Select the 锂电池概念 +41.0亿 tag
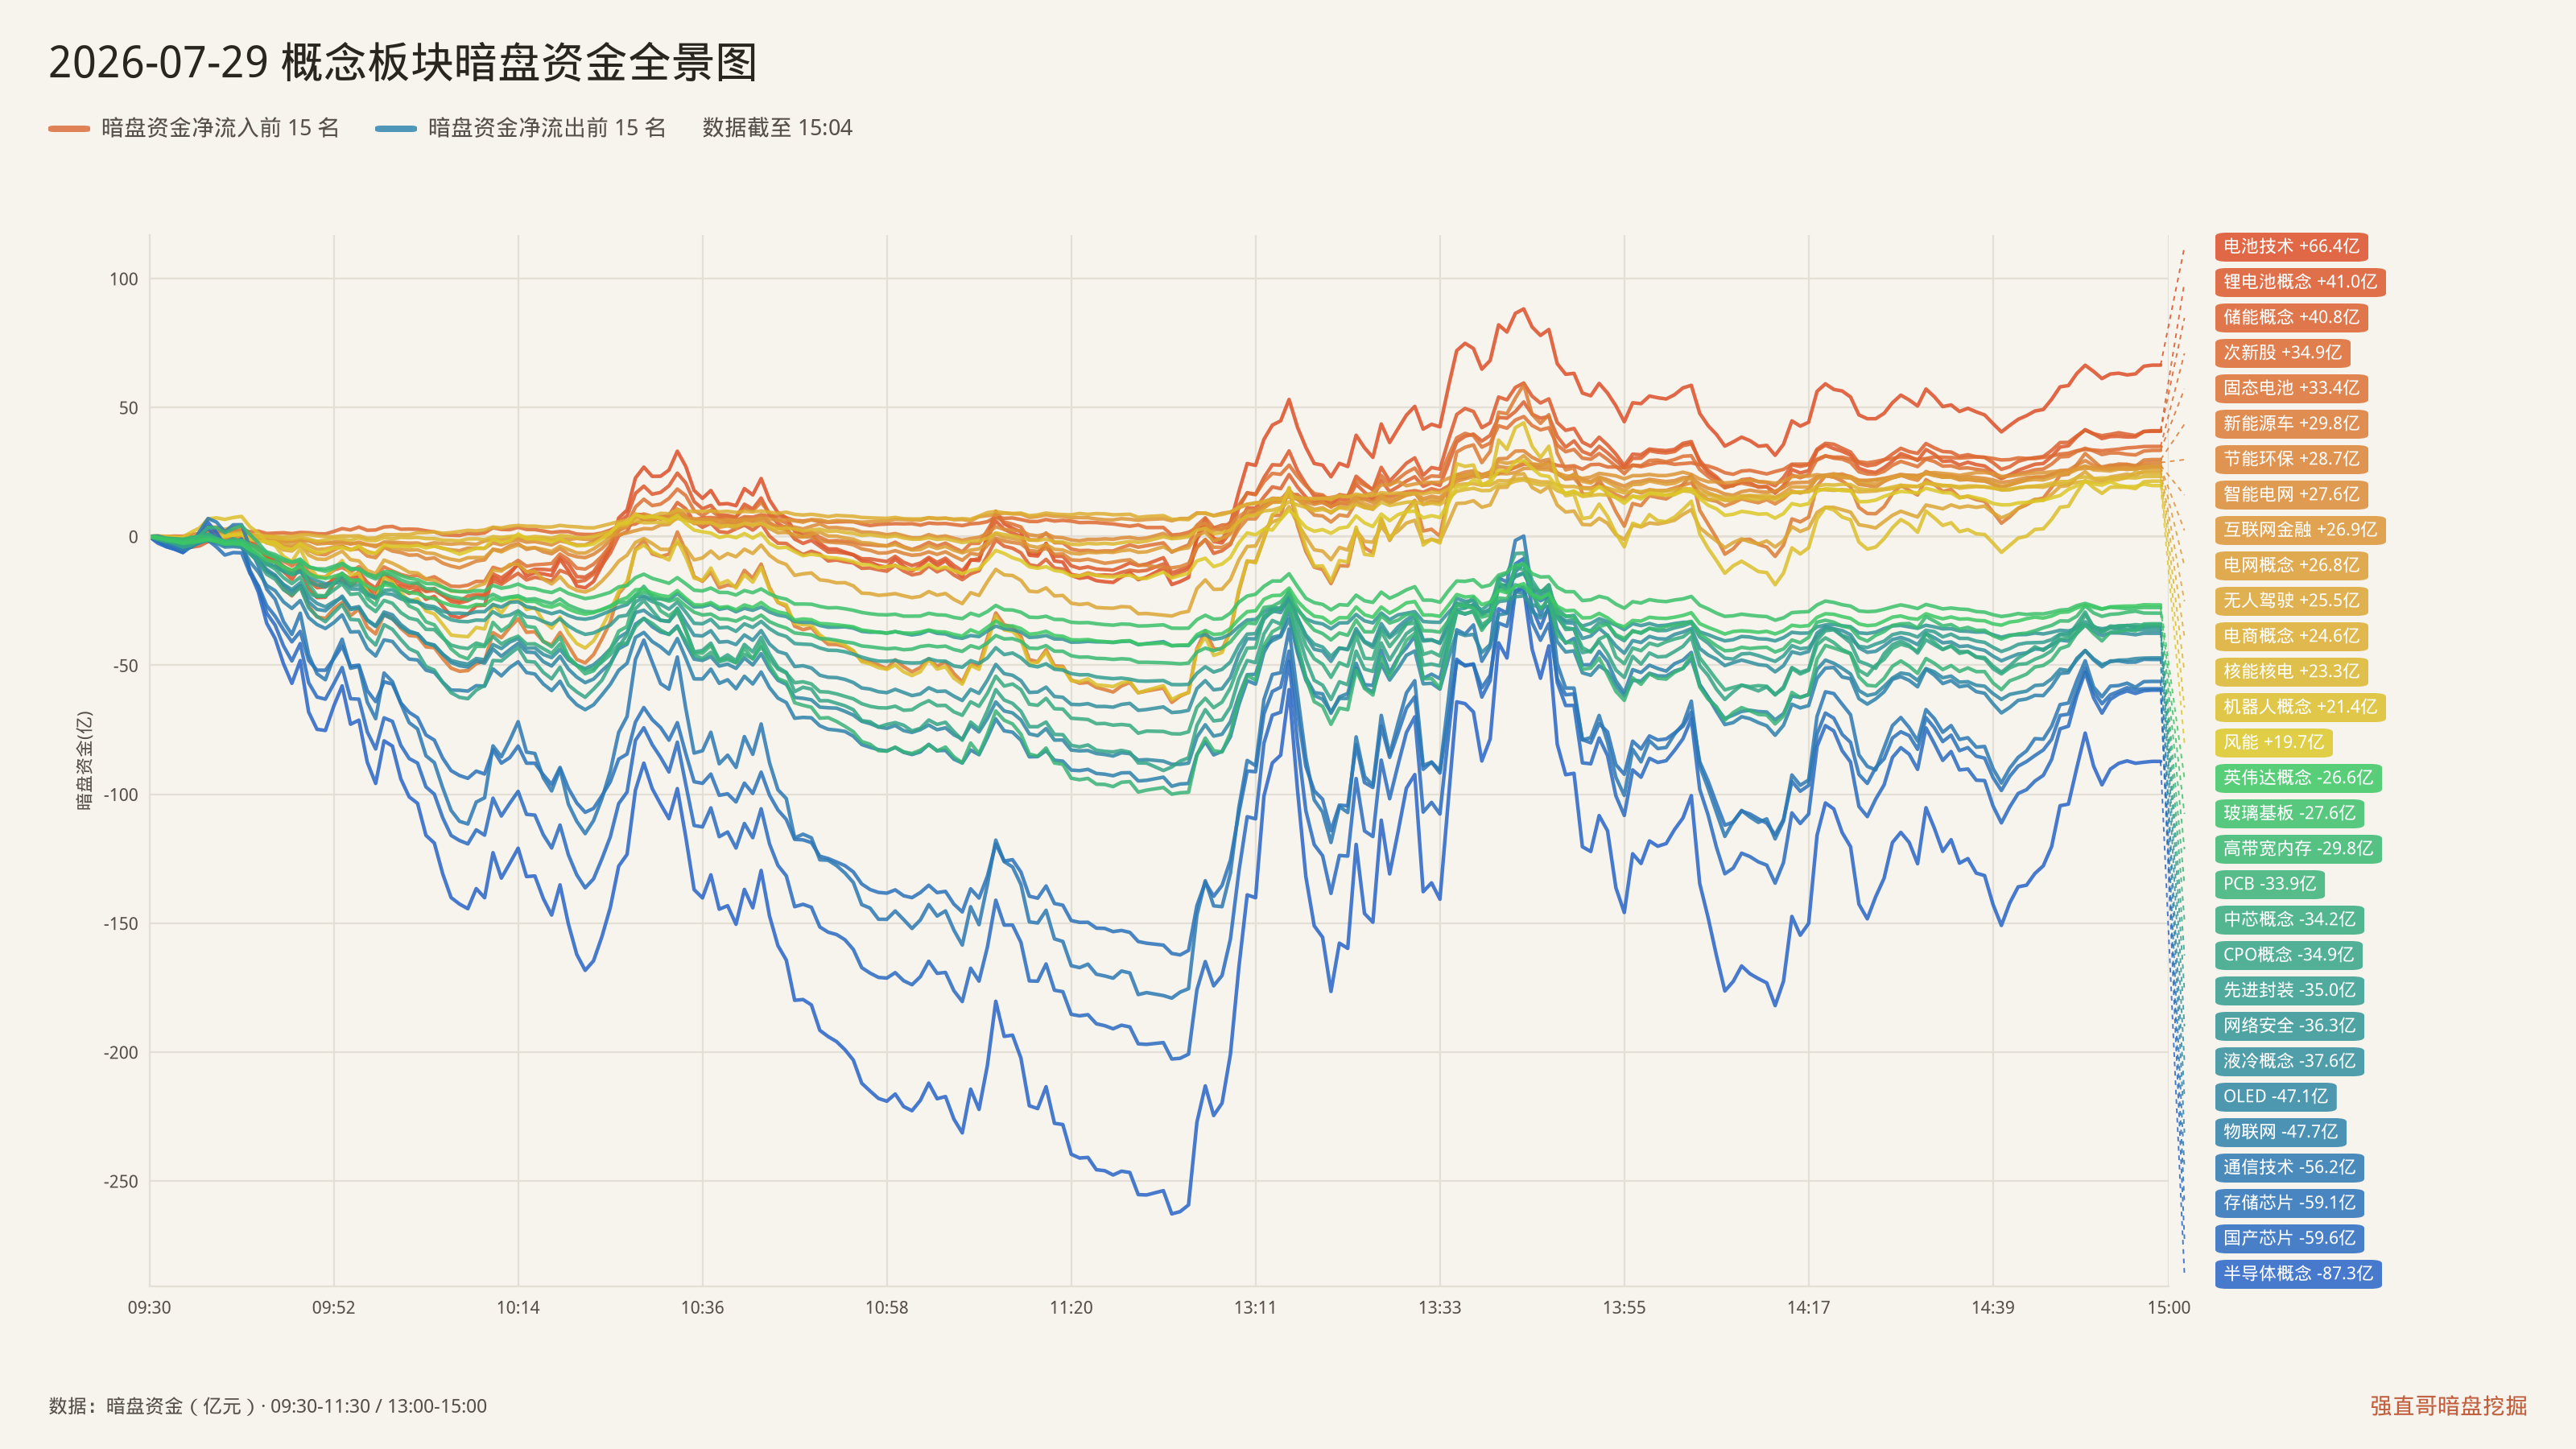This screenshot has width=2576, height=1449. coord(2299,282)
